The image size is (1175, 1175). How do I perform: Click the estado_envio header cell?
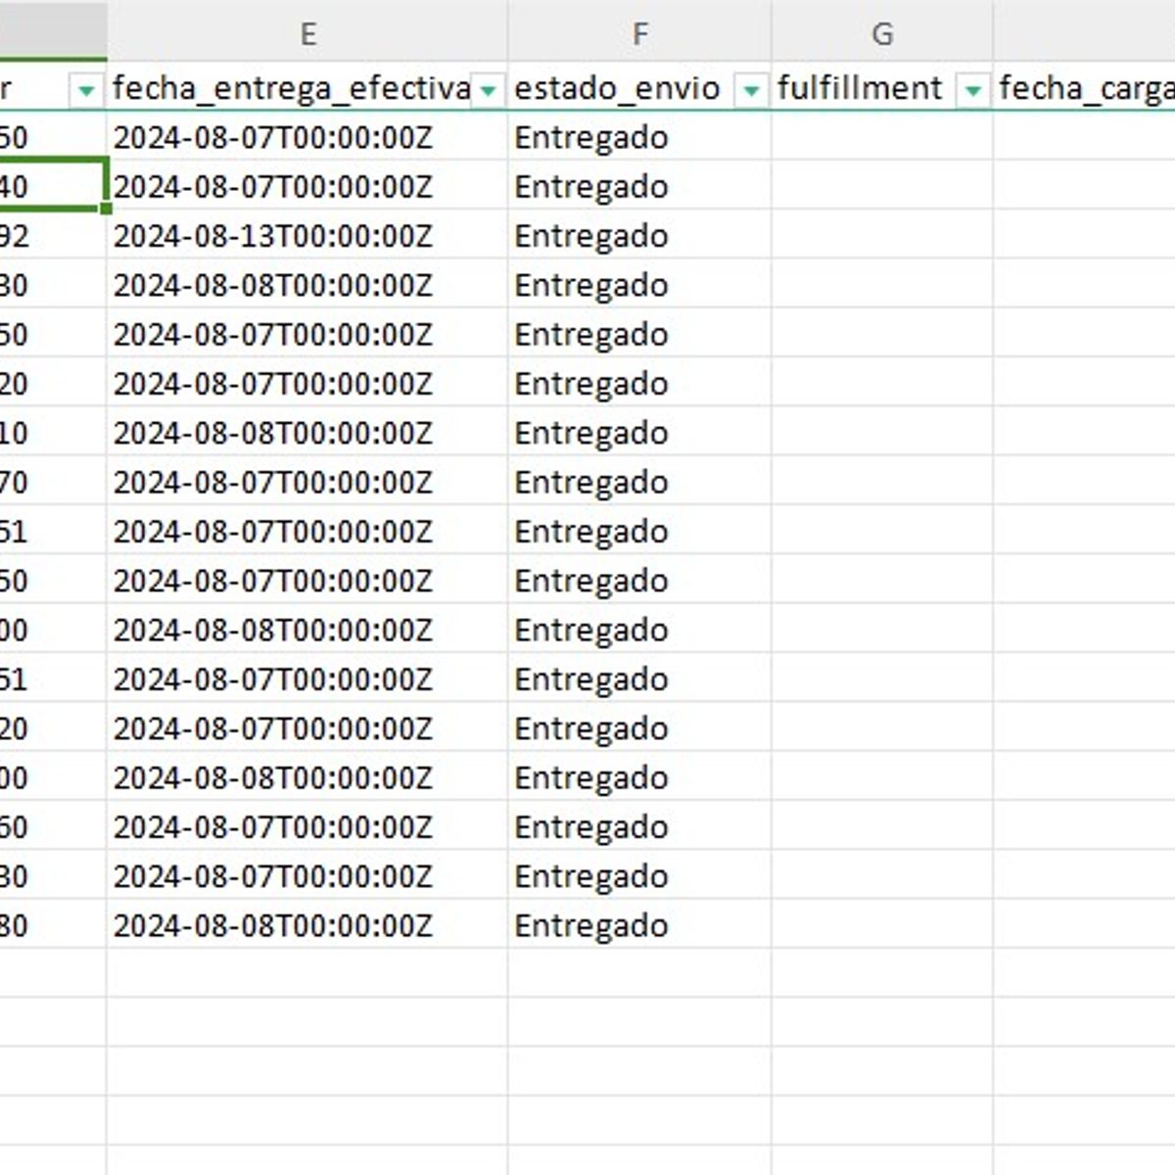coord(639,88)
